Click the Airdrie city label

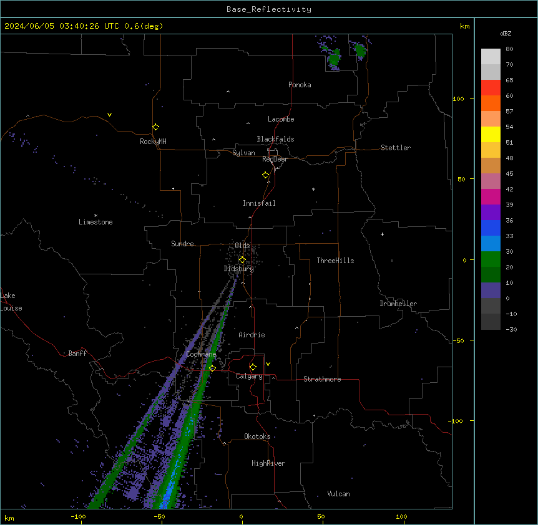tap(252, 335)
